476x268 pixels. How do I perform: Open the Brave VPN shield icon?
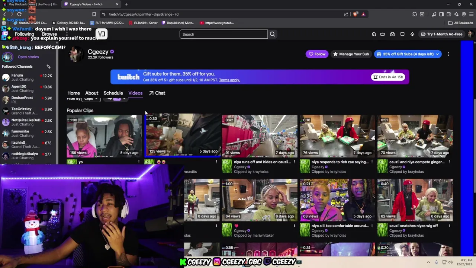tap(464, 14)
